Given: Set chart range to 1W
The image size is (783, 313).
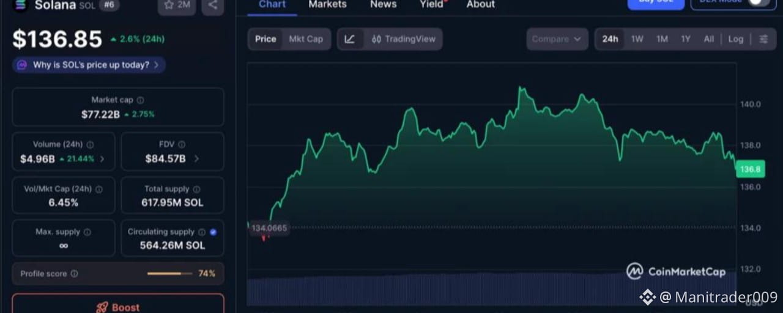Looking at the screenshot, I should pyautogui.click(x=637, y=39).
